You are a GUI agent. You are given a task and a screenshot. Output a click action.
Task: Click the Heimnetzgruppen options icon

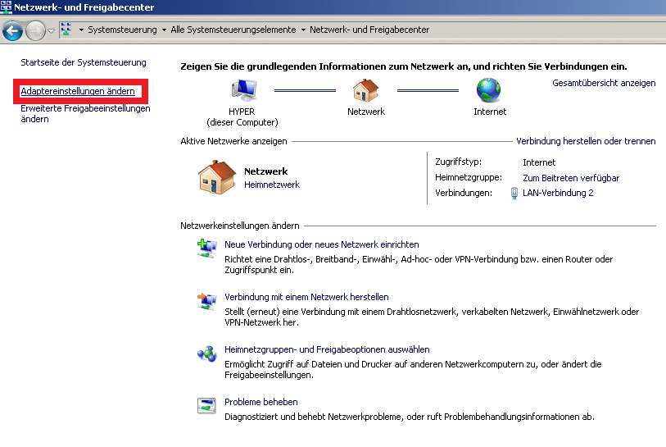pos(206,353)
